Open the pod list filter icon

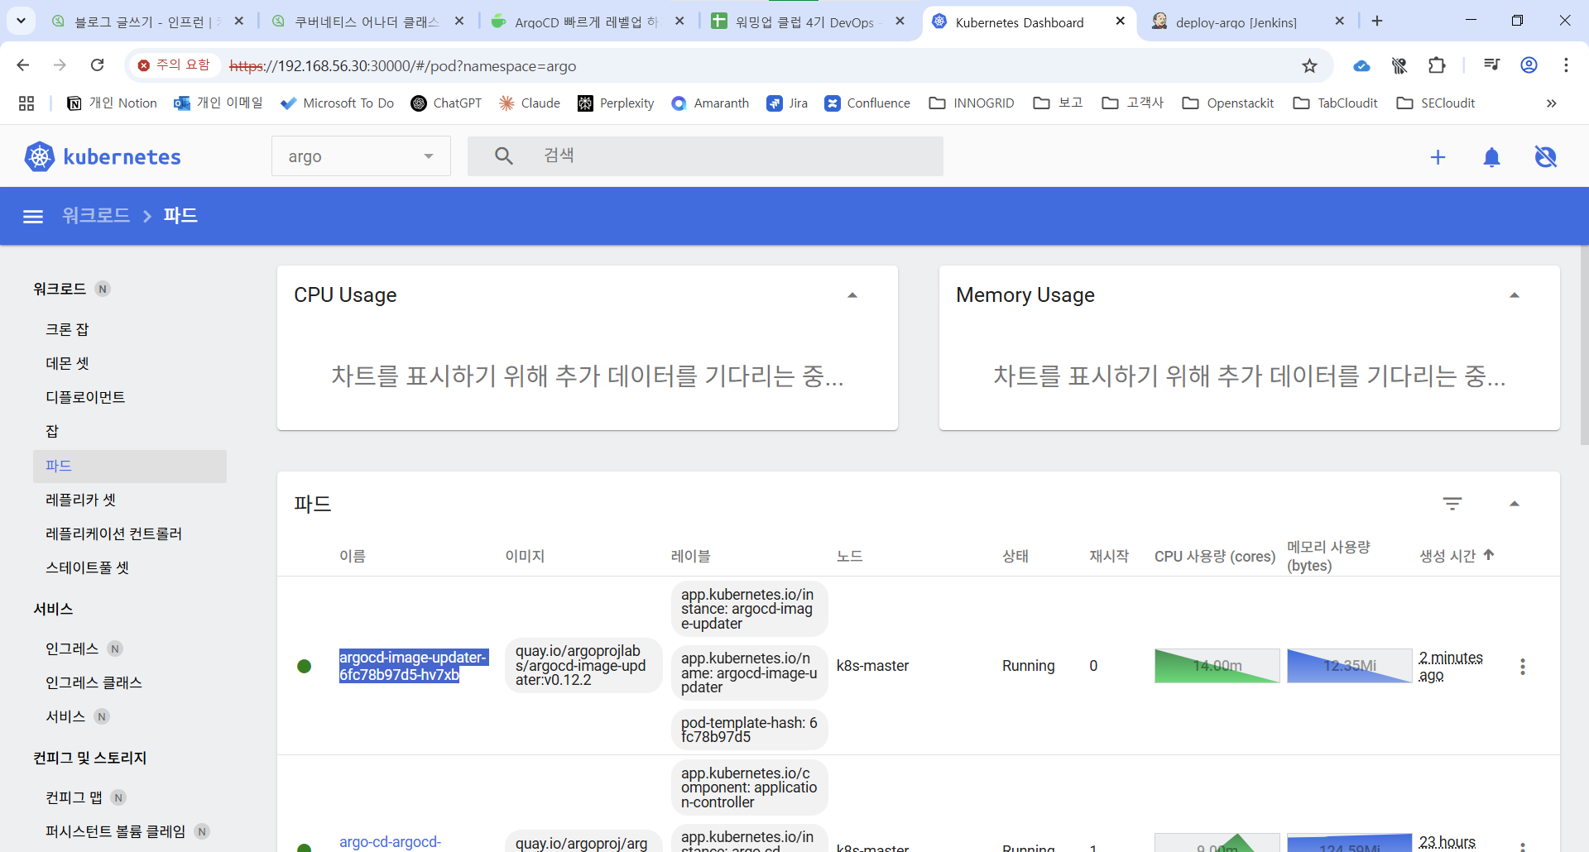pos(1452,504)
